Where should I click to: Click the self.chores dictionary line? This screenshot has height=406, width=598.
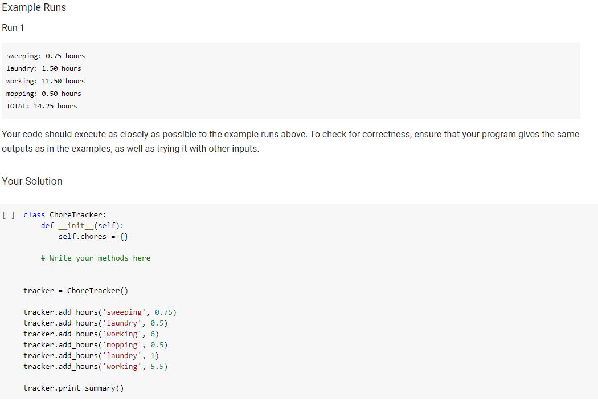[x=93, y=236]
